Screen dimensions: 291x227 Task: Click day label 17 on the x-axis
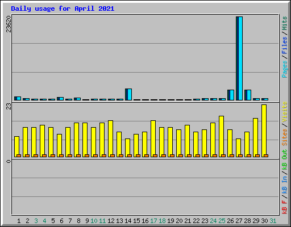click(x=153, y=221)
